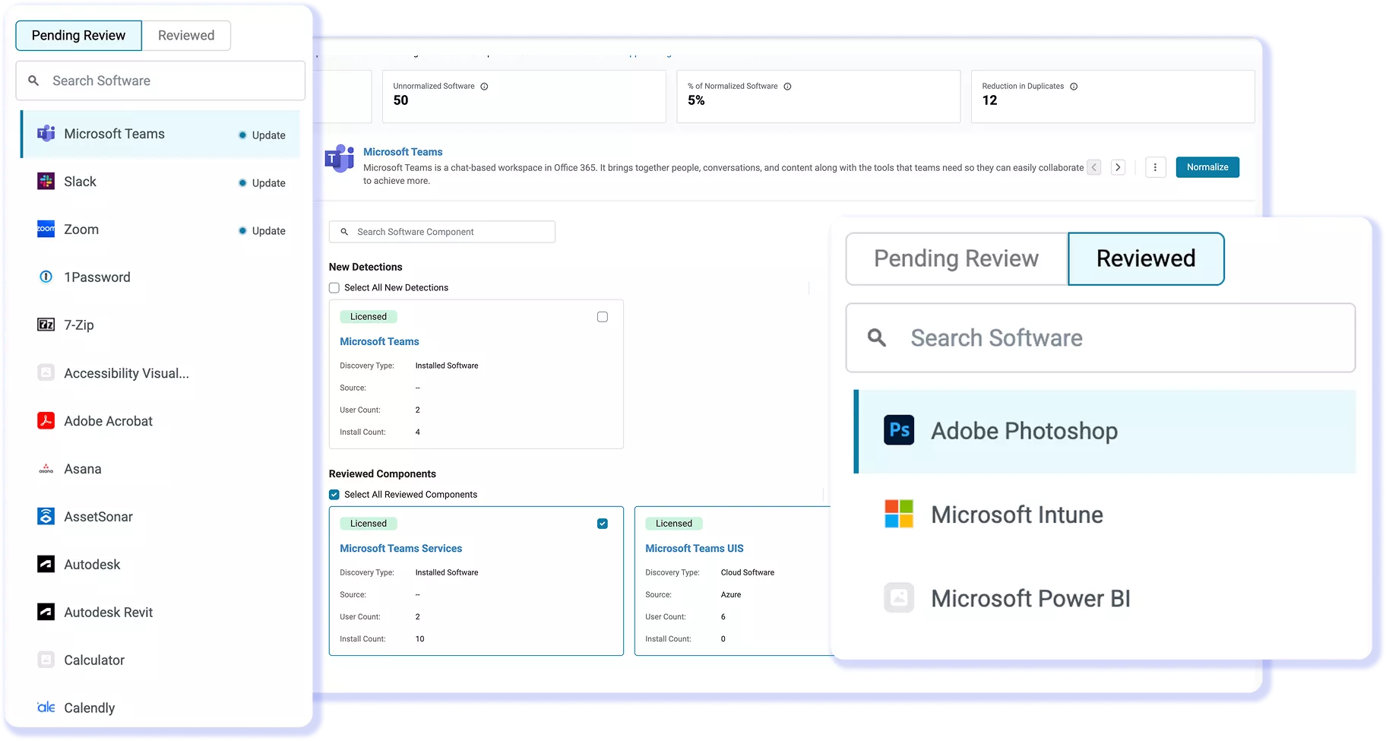The image size is (1386, 741).
Task: Click the Calendly icon
Action: tap(46, 708)
